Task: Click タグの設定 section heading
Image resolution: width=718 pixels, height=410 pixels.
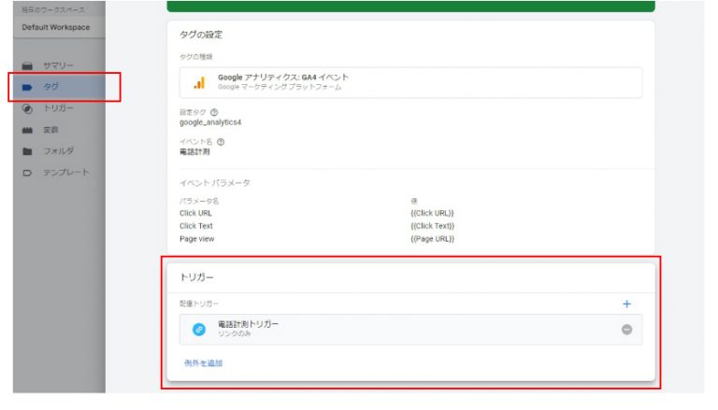Action: 201,35
